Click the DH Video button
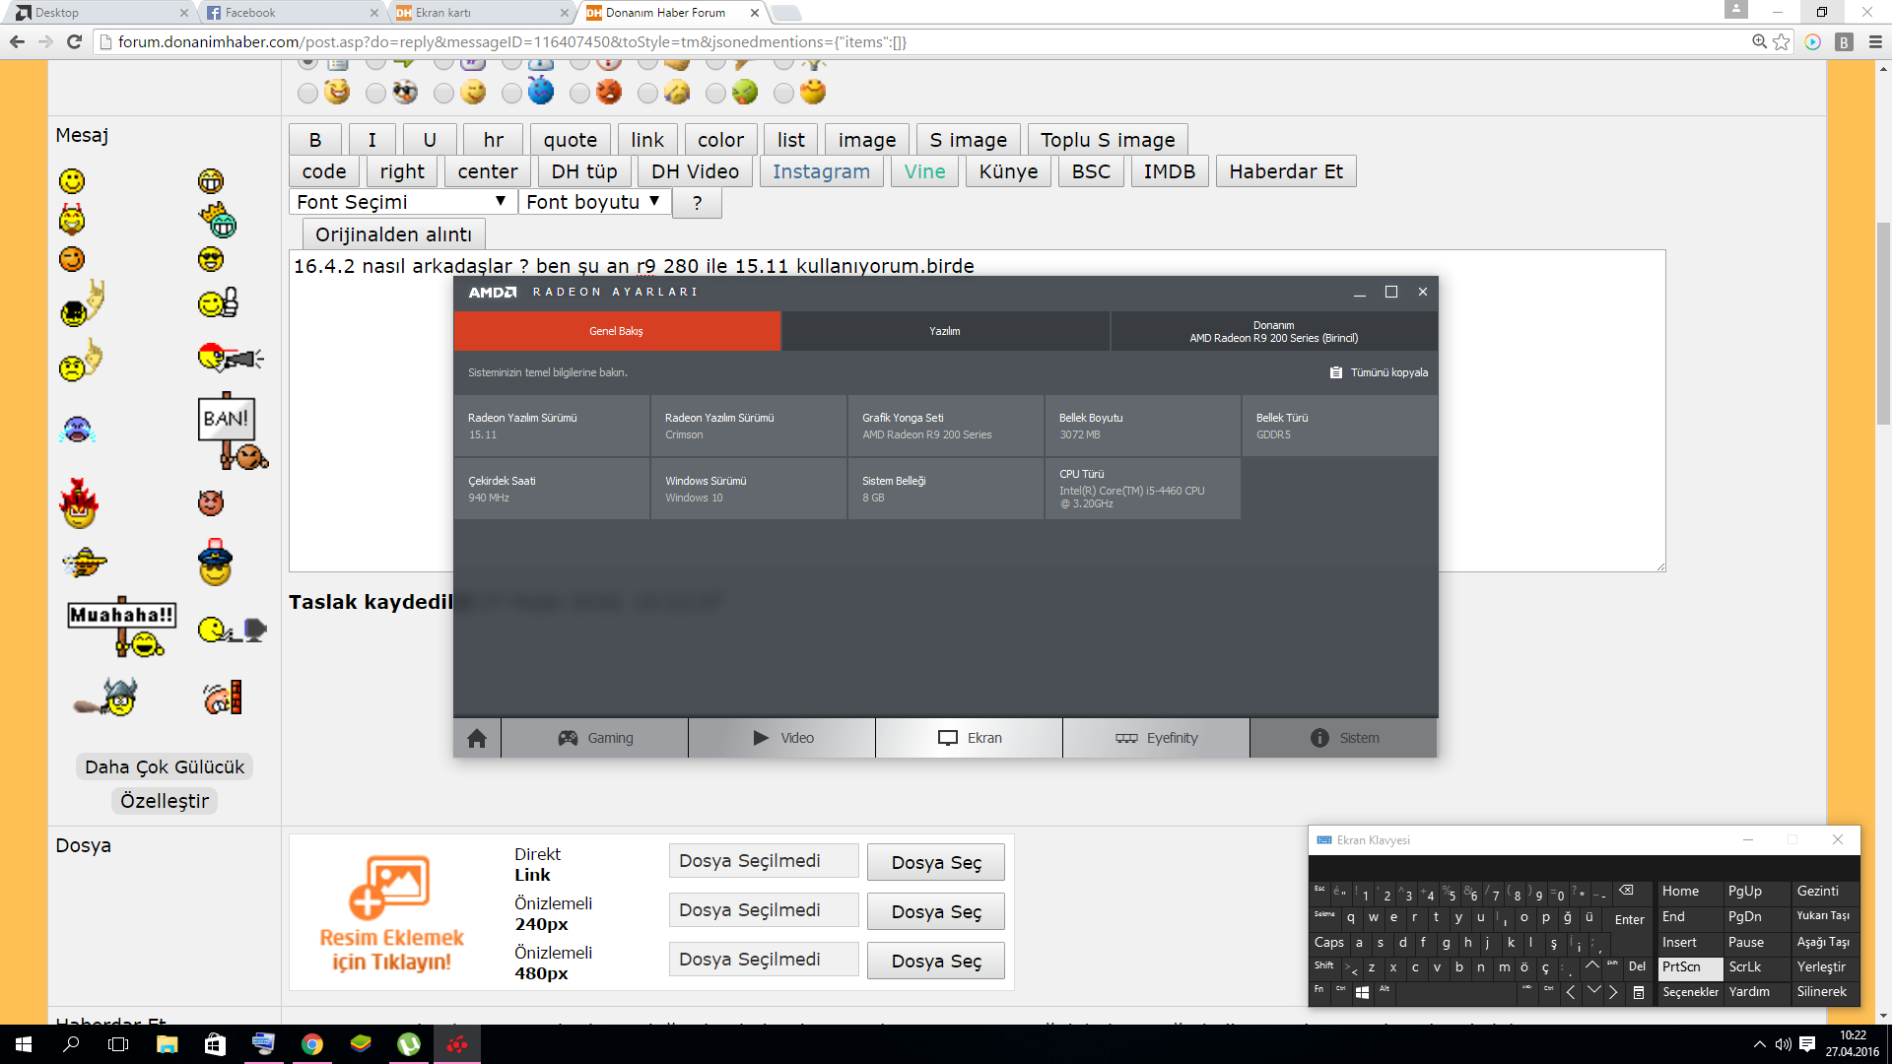The image size is (1892, 1064). [x=695, y=171]
